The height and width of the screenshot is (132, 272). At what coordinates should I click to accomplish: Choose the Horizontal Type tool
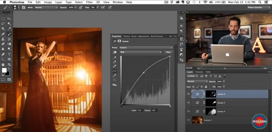9,54
